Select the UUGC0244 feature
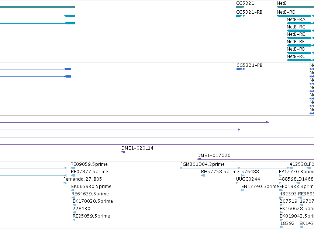314x229 pixels. (248, 179)
